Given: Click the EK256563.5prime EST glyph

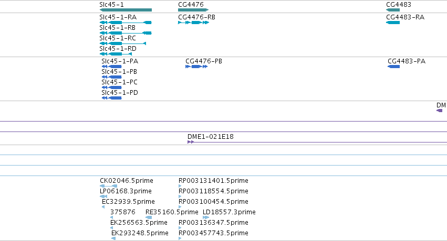Looking at the screenshot, I should click(x=111, y=228).
